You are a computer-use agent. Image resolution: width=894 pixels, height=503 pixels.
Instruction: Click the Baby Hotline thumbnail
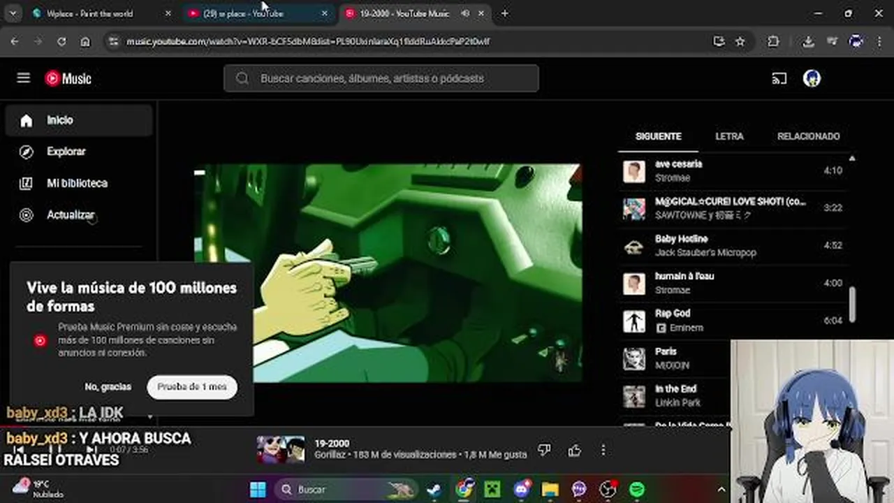(634, 246)
